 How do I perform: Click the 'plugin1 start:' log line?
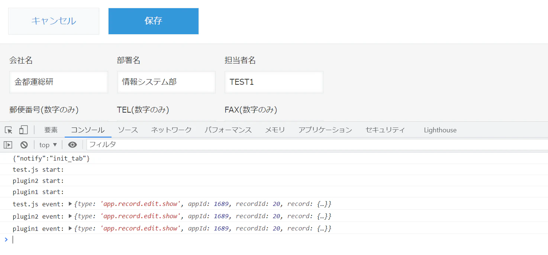click(274, 192)
